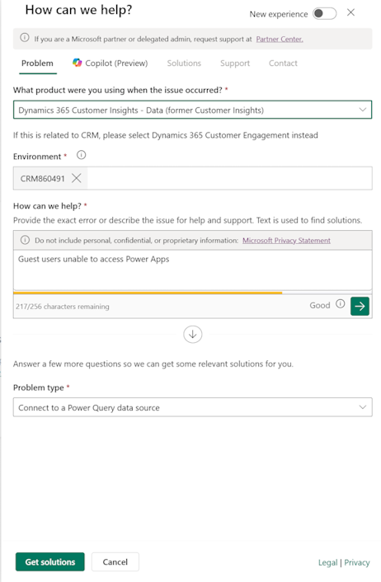The height and width of the screenshot is (582, 381).
Task: Switch to Copilot (Preview) tab
Action: (111, 63)
